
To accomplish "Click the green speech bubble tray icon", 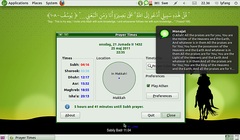I will [x=146, y=3].
